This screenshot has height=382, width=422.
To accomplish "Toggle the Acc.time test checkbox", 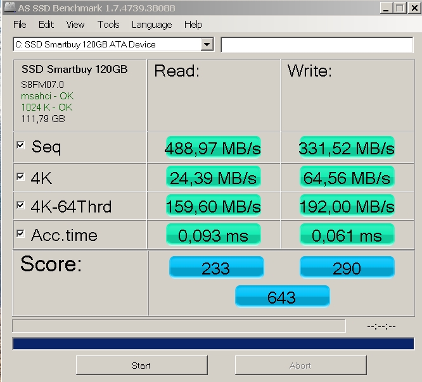I will coord(20,234).
